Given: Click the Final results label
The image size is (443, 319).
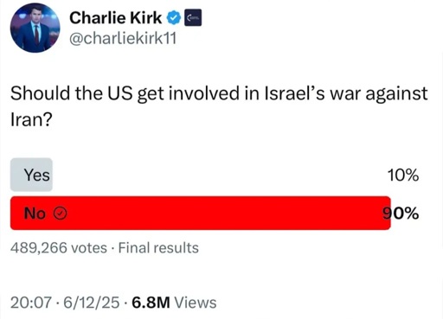Looking at the screenshot, I should pyautogui.click(x=158, y=248).
